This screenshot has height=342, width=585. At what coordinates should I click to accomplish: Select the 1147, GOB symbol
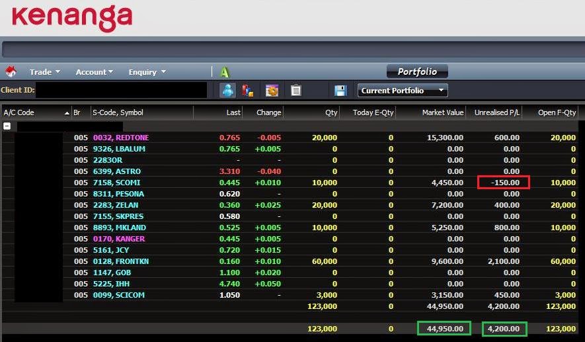(x=112, y=272)
